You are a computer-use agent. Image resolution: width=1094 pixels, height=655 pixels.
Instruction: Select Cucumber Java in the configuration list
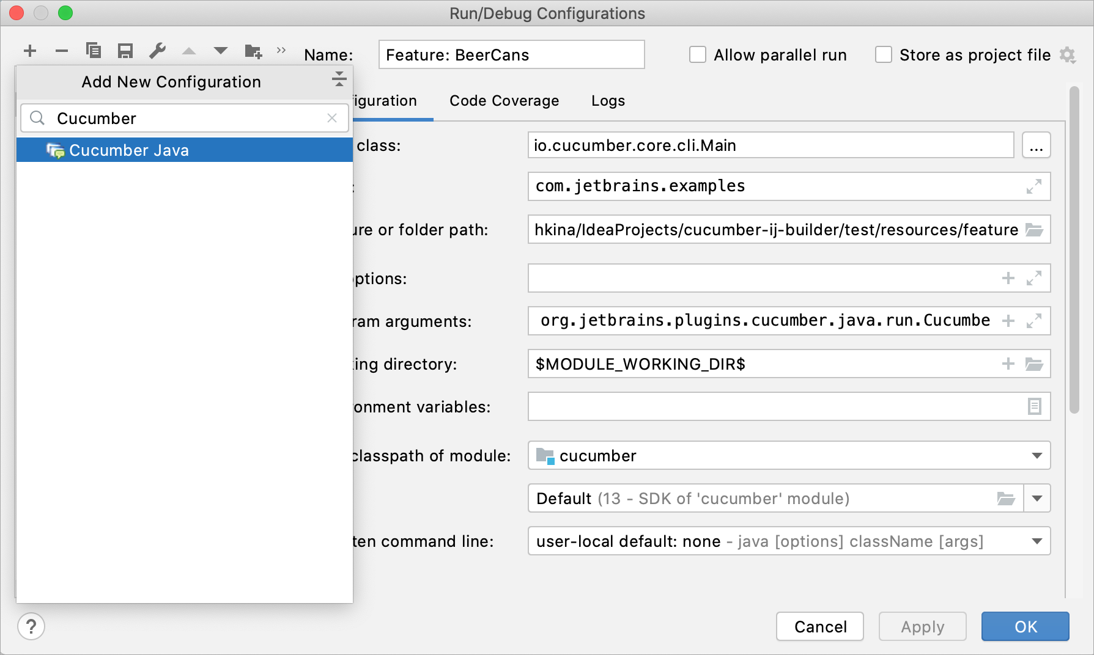pyautogui.click(x=129, y=150)
